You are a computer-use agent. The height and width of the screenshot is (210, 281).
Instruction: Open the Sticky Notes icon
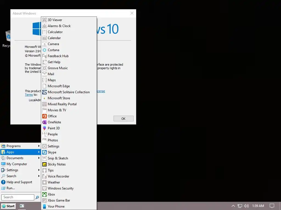[44, 164]
